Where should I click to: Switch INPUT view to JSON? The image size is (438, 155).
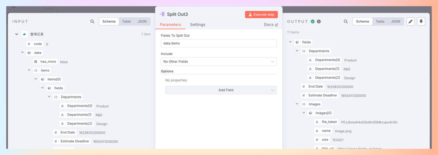(142, 21)
